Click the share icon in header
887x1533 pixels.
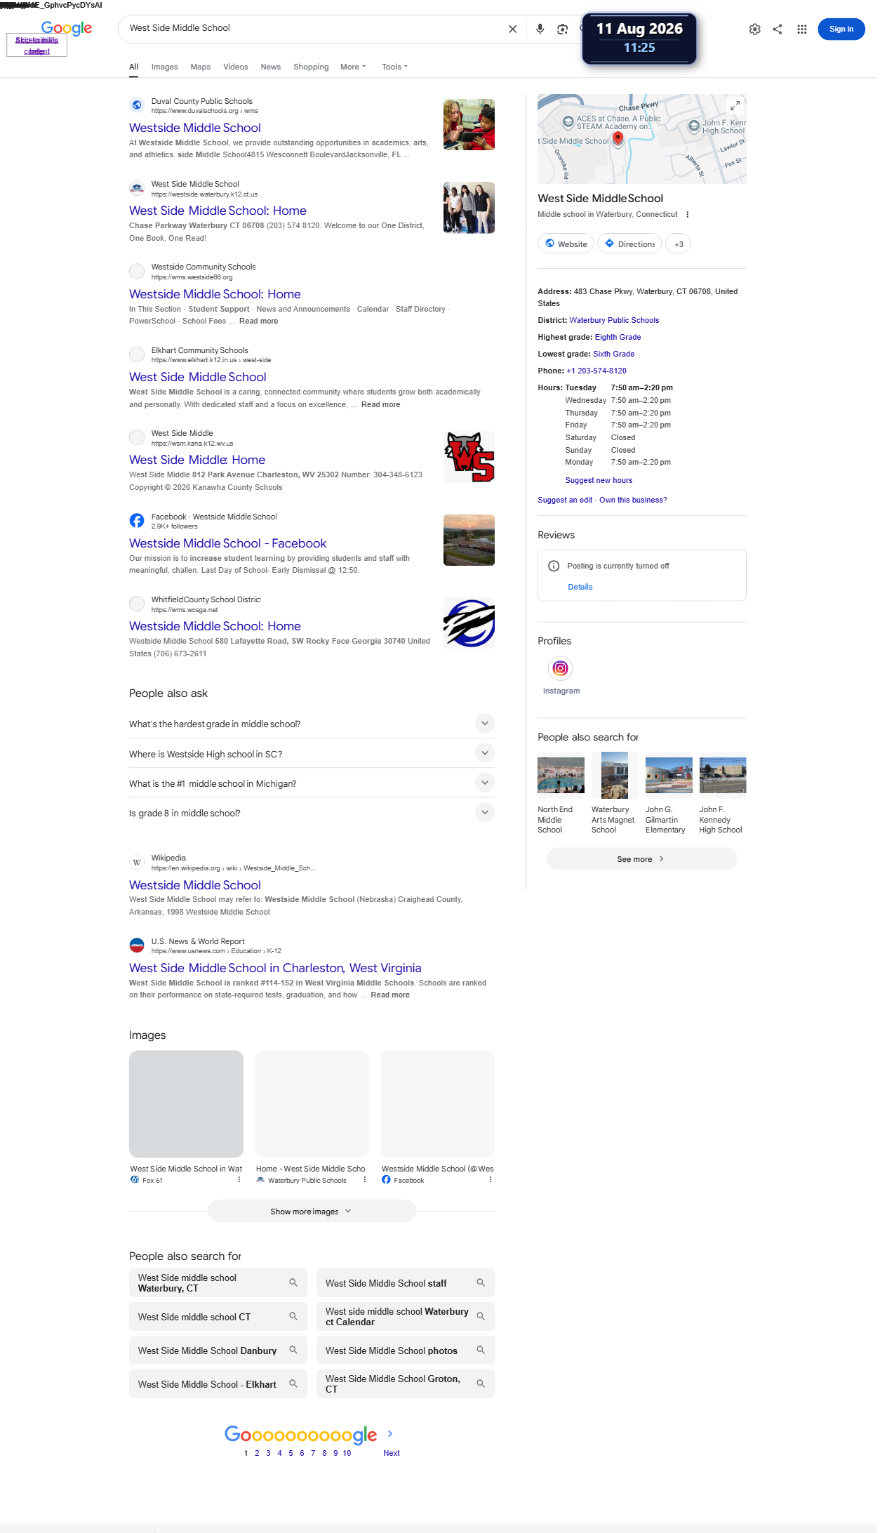pos(778,29)
